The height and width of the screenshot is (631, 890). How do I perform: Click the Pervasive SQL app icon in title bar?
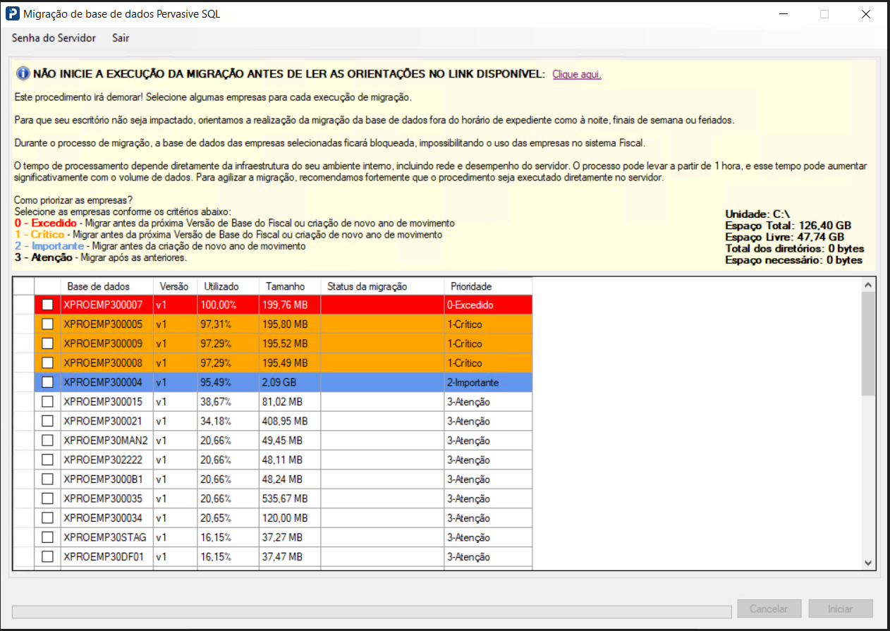[13, 13]
